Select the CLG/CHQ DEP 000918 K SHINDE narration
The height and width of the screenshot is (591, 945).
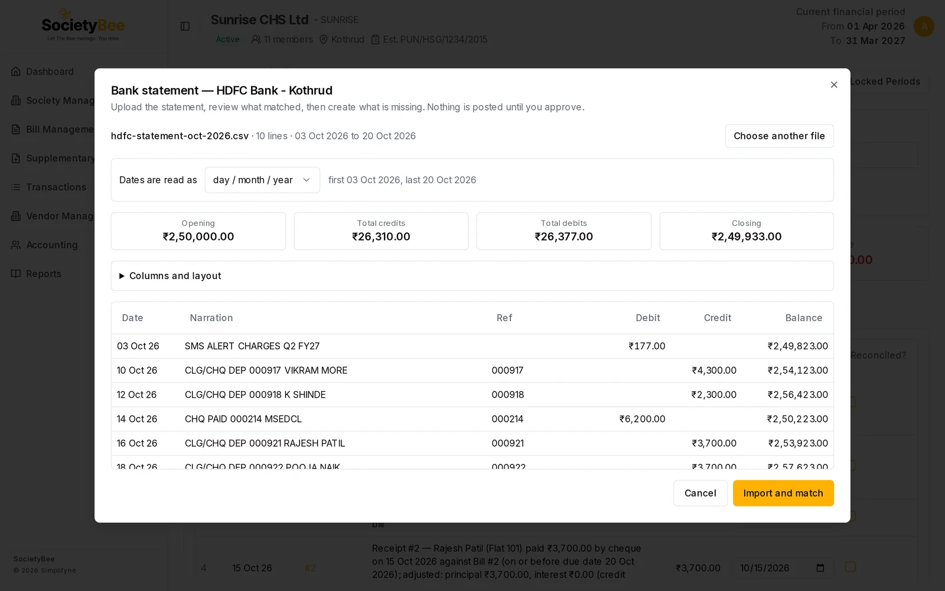pos(255,395)
